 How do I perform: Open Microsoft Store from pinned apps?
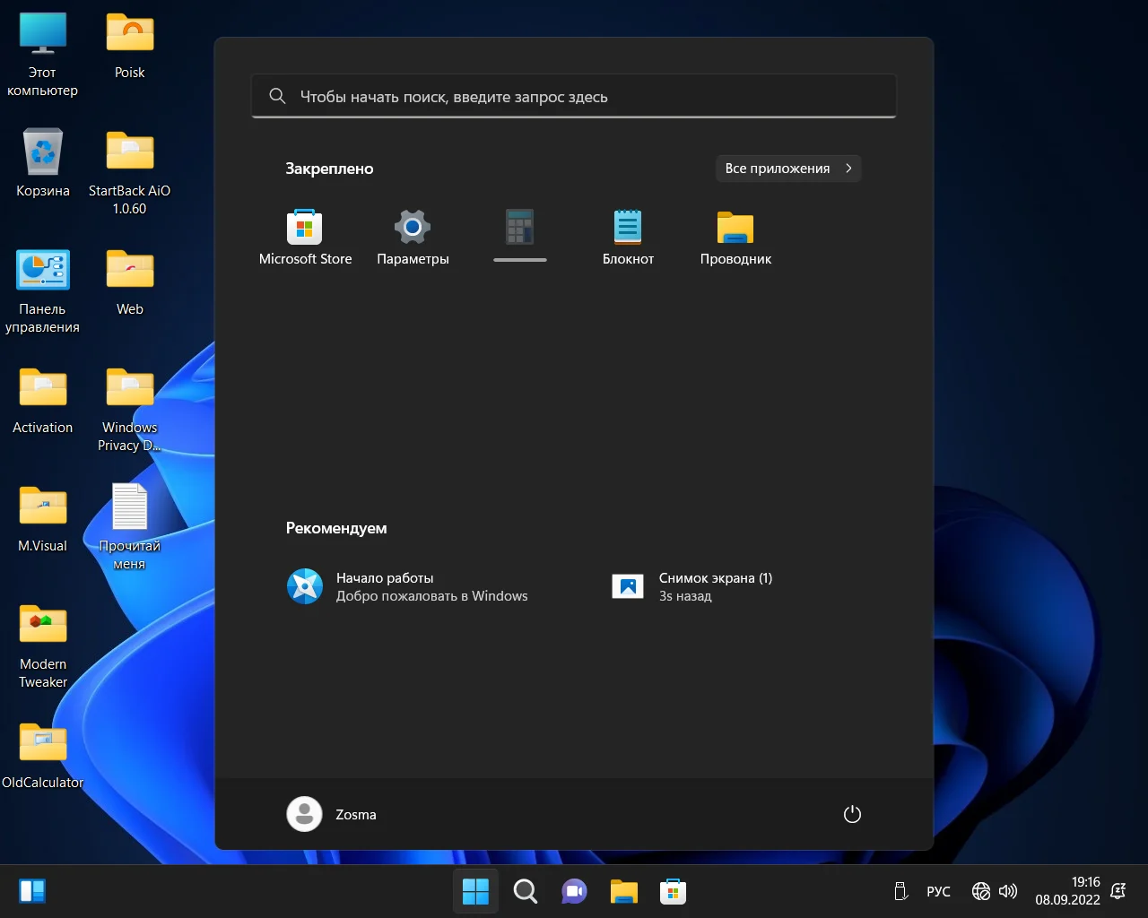pos(305,237)
